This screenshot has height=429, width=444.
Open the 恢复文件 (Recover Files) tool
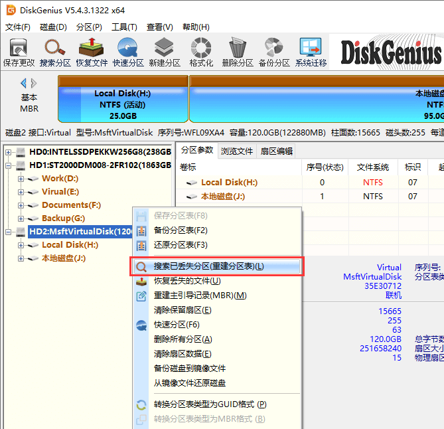pos(91,52)
